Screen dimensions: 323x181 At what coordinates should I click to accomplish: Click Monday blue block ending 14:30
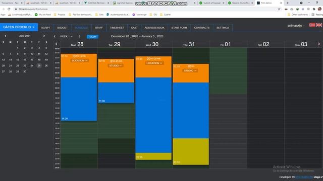point(79,99)
